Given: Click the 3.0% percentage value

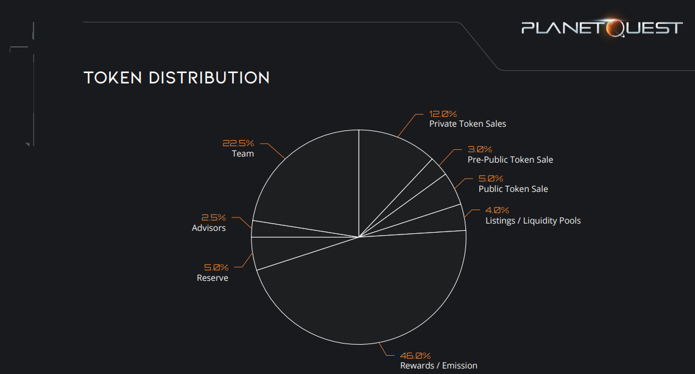Looking at the screenshot, I should tap(479, 149).
